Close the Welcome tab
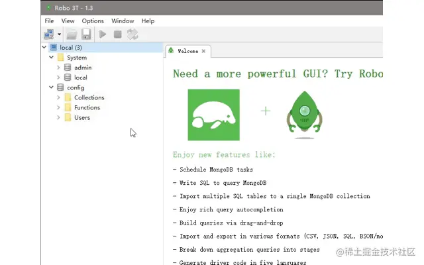 (203, 51)
